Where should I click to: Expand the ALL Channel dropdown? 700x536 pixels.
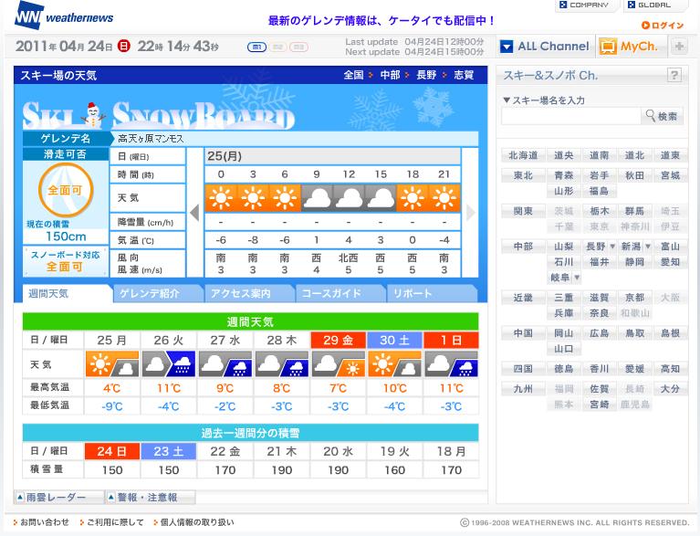507,47
